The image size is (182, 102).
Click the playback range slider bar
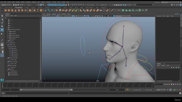46,90
